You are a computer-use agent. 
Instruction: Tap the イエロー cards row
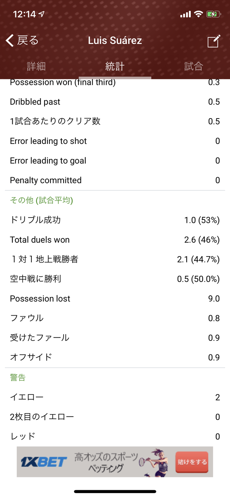coord(115,397)
